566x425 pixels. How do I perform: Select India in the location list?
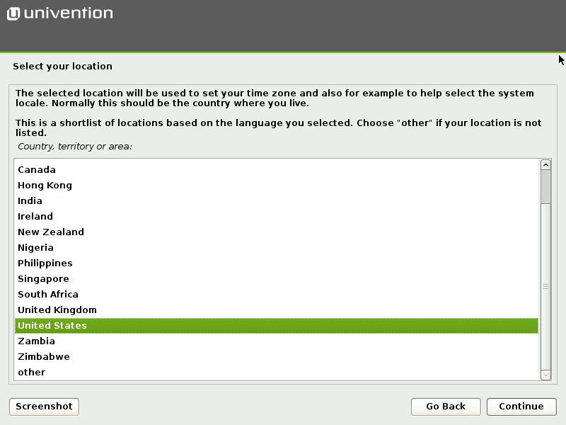[x=30, y=201]
